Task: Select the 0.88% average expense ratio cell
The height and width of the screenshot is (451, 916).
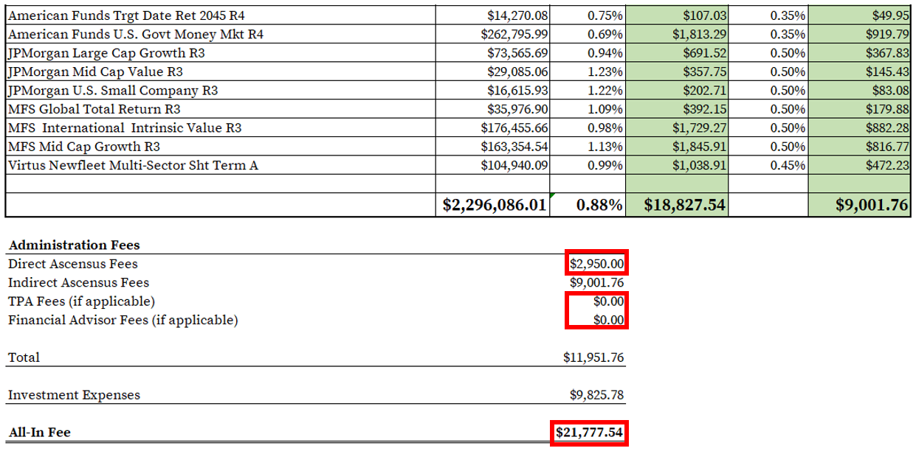Action: (x=598, y=204)
